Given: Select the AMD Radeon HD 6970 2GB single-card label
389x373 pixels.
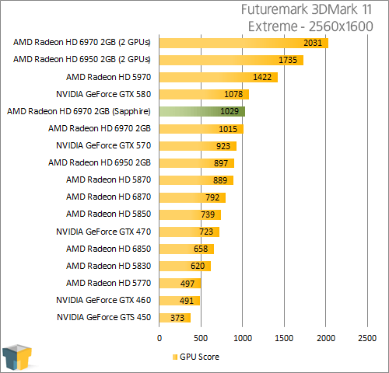Looking at the screenshot, I should coord(100,128).
